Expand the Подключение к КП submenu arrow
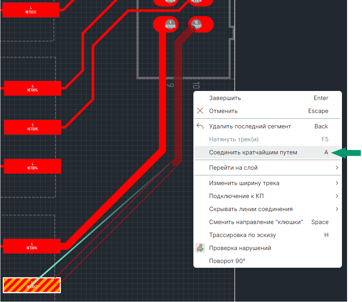This screenshot has width=362, height=302. click(x=337, y=196)
